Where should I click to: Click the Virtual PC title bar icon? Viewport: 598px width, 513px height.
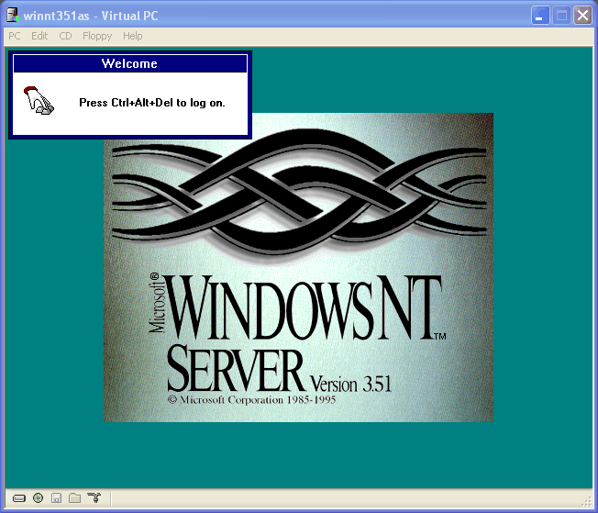[x=13, y=16]
